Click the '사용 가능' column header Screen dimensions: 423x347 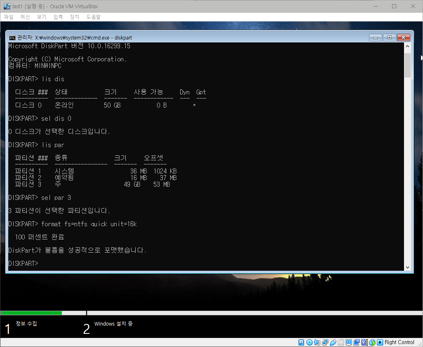coord(149,92)
